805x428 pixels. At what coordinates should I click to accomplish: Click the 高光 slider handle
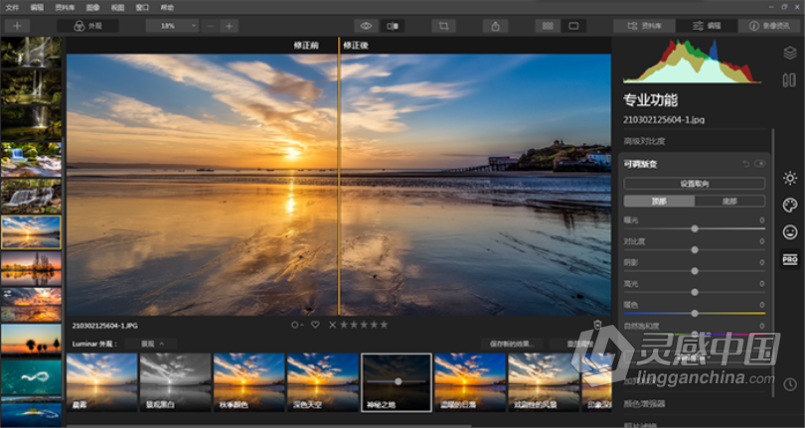click(x=694, y=292)
